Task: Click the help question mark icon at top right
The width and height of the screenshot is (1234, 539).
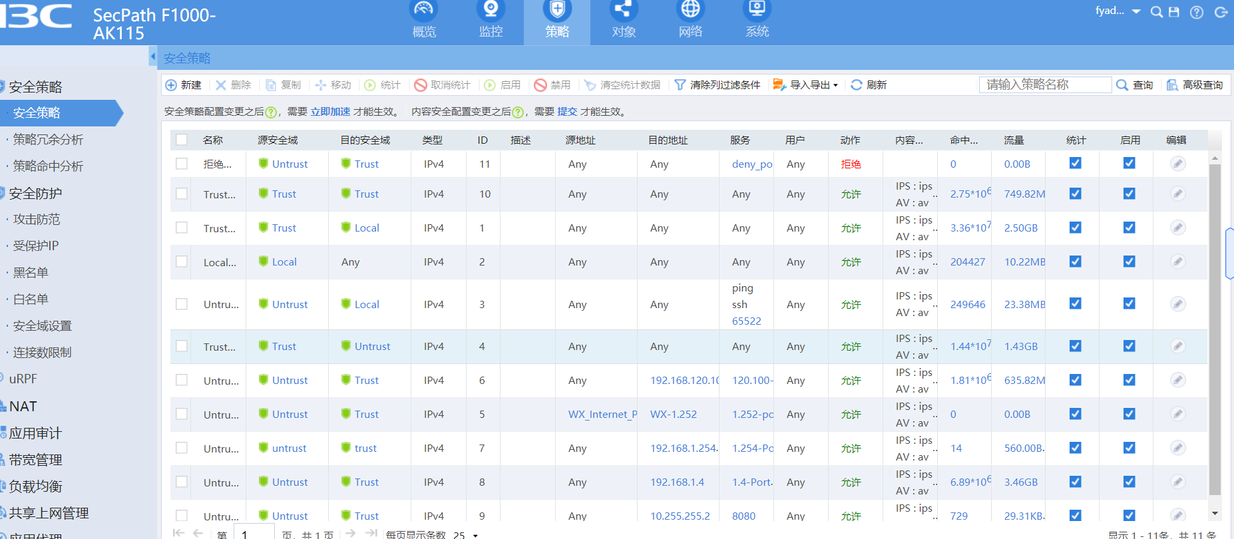Action: 1196,13
